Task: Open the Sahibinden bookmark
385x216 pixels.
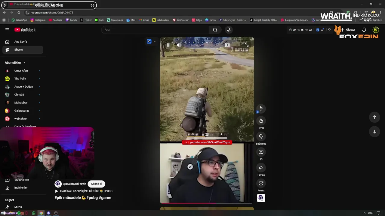Action: point(160,20)
